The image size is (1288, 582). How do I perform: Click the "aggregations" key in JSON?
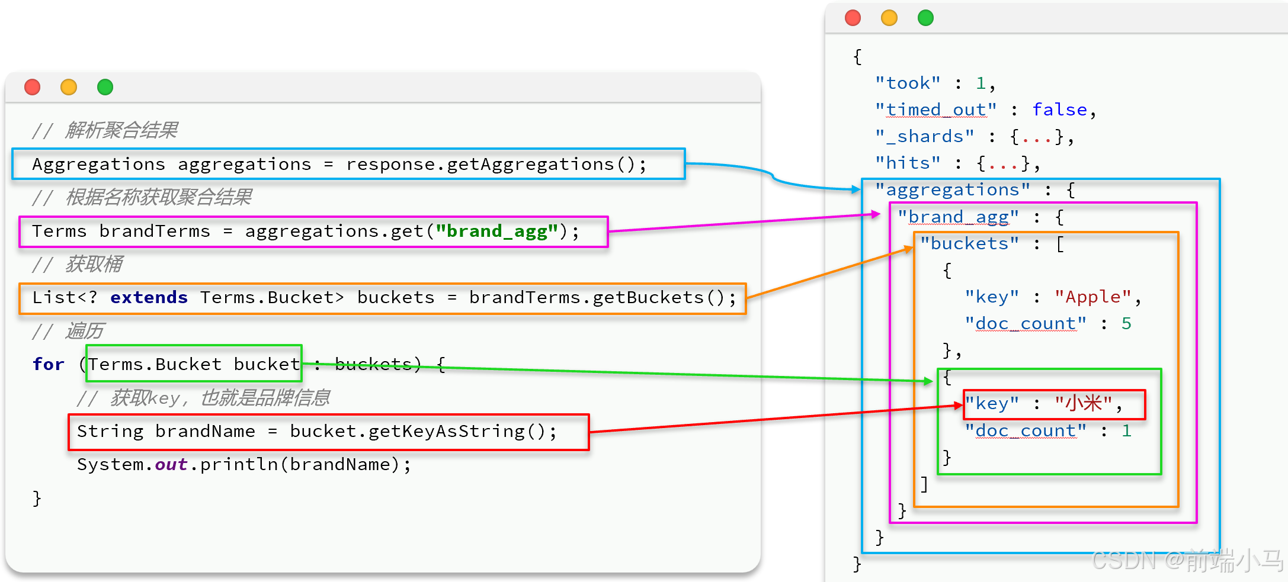[953, 190]
